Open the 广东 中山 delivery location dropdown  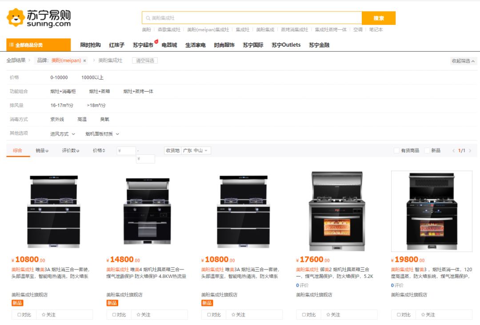[196, 150]
